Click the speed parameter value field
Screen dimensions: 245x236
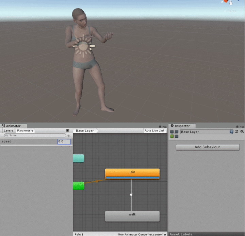coord(64,141)
